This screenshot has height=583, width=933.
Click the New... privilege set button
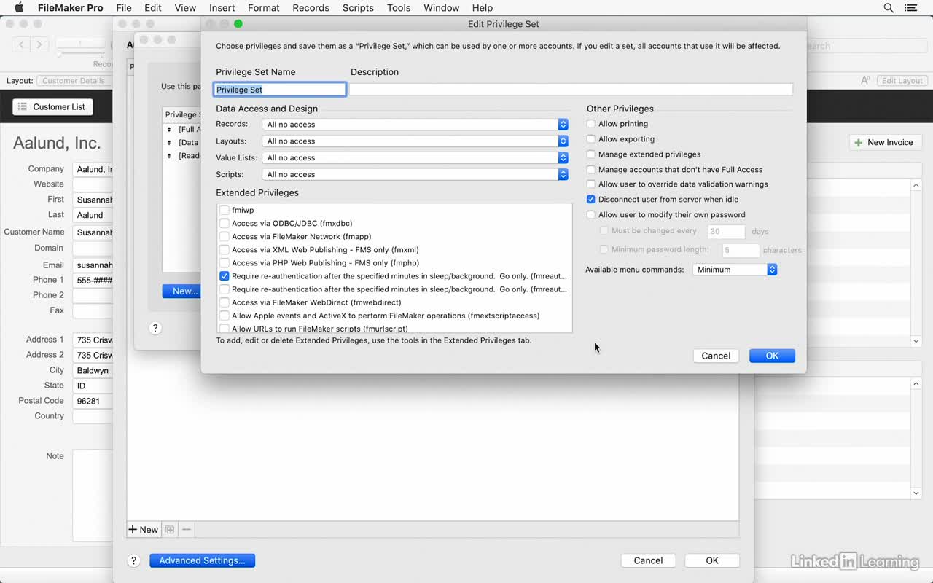[x=181, y=291]
